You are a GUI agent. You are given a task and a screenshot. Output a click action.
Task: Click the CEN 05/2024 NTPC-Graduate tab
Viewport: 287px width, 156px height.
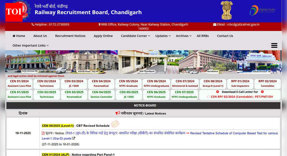tap(128, 83)
